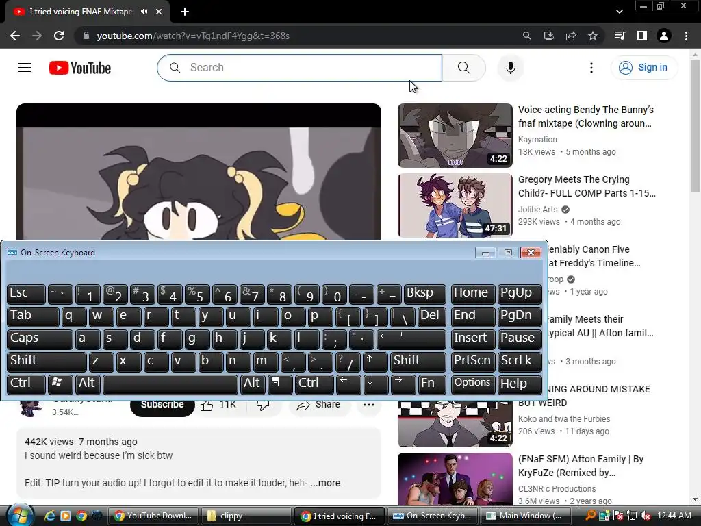The height and width of the screenshot is (526, 701).
Task: Click Sign in button
Action: [x=644, y=68]
